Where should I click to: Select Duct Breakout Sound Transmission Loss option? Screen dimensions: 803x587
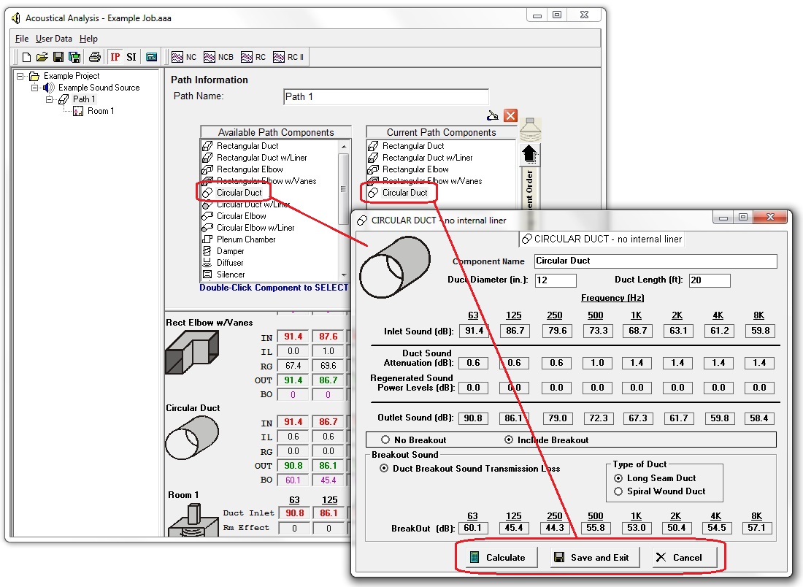[383, 469]
